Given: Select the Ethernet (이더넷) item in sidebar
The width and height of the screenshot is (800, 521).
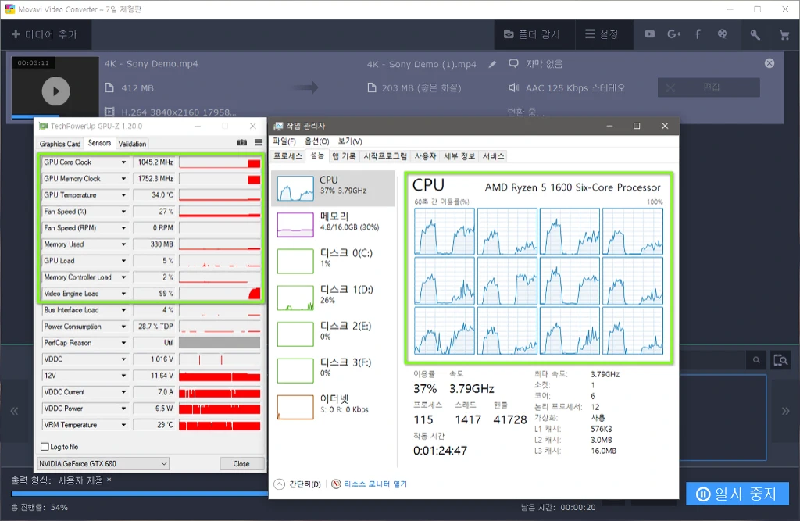Looking at the screenshot, I should [334, 407].
